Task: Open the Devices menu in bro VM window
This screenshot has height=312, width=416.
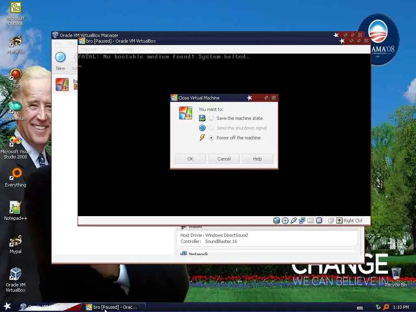Action: click(x=110, y=49)
